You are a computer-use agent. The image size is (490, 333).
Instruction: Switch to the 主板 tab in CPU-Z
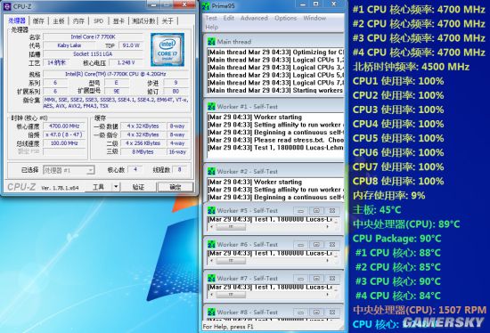59,21
